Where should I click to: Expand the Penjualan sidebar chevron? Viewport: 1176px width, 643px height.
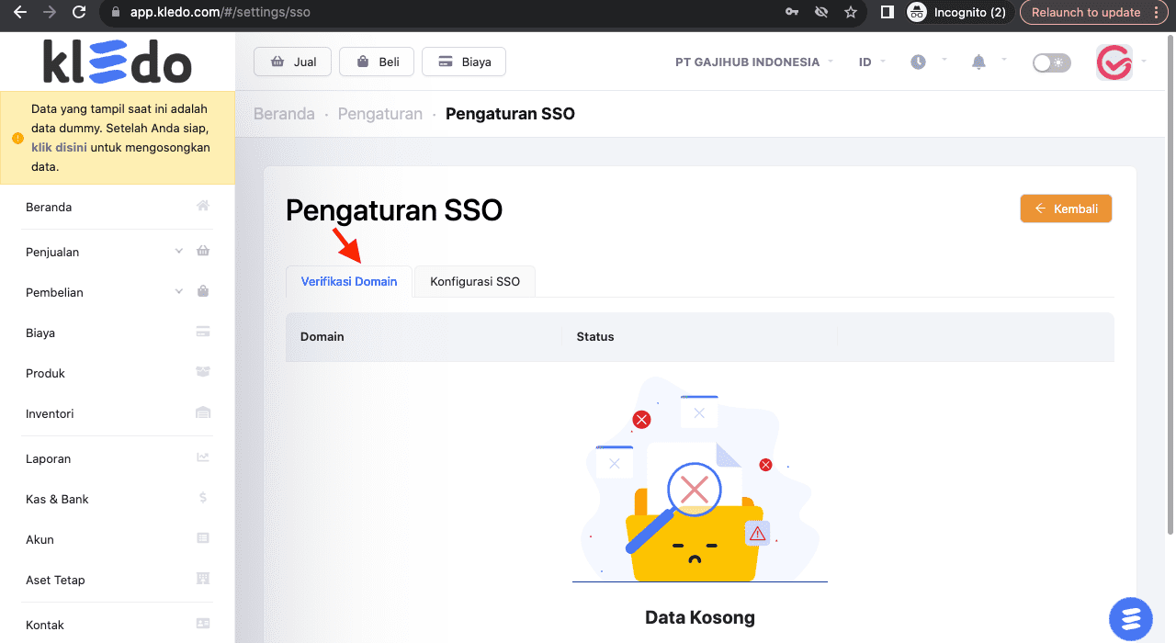(179, 250)
